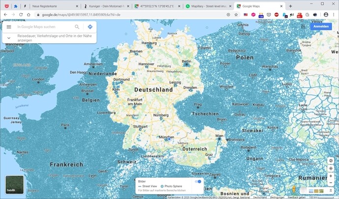Image resolution: width=339 pixels, height=199 pixels.
Task: Switch to the 47°59'02.5"N coordinates tab
Action: point(157,6)
